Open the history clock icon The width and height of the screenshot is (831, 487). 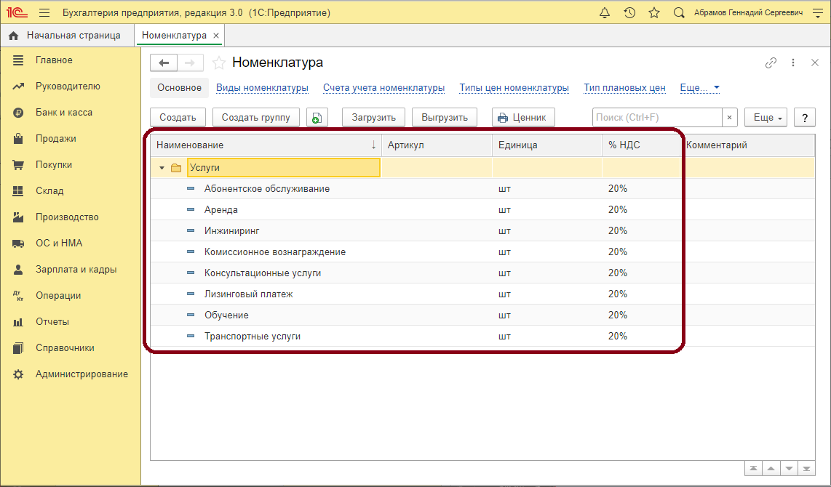(629, 13)
